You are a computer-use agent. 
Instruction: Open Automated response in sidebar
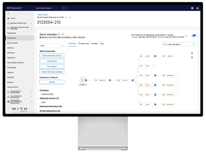20,62
